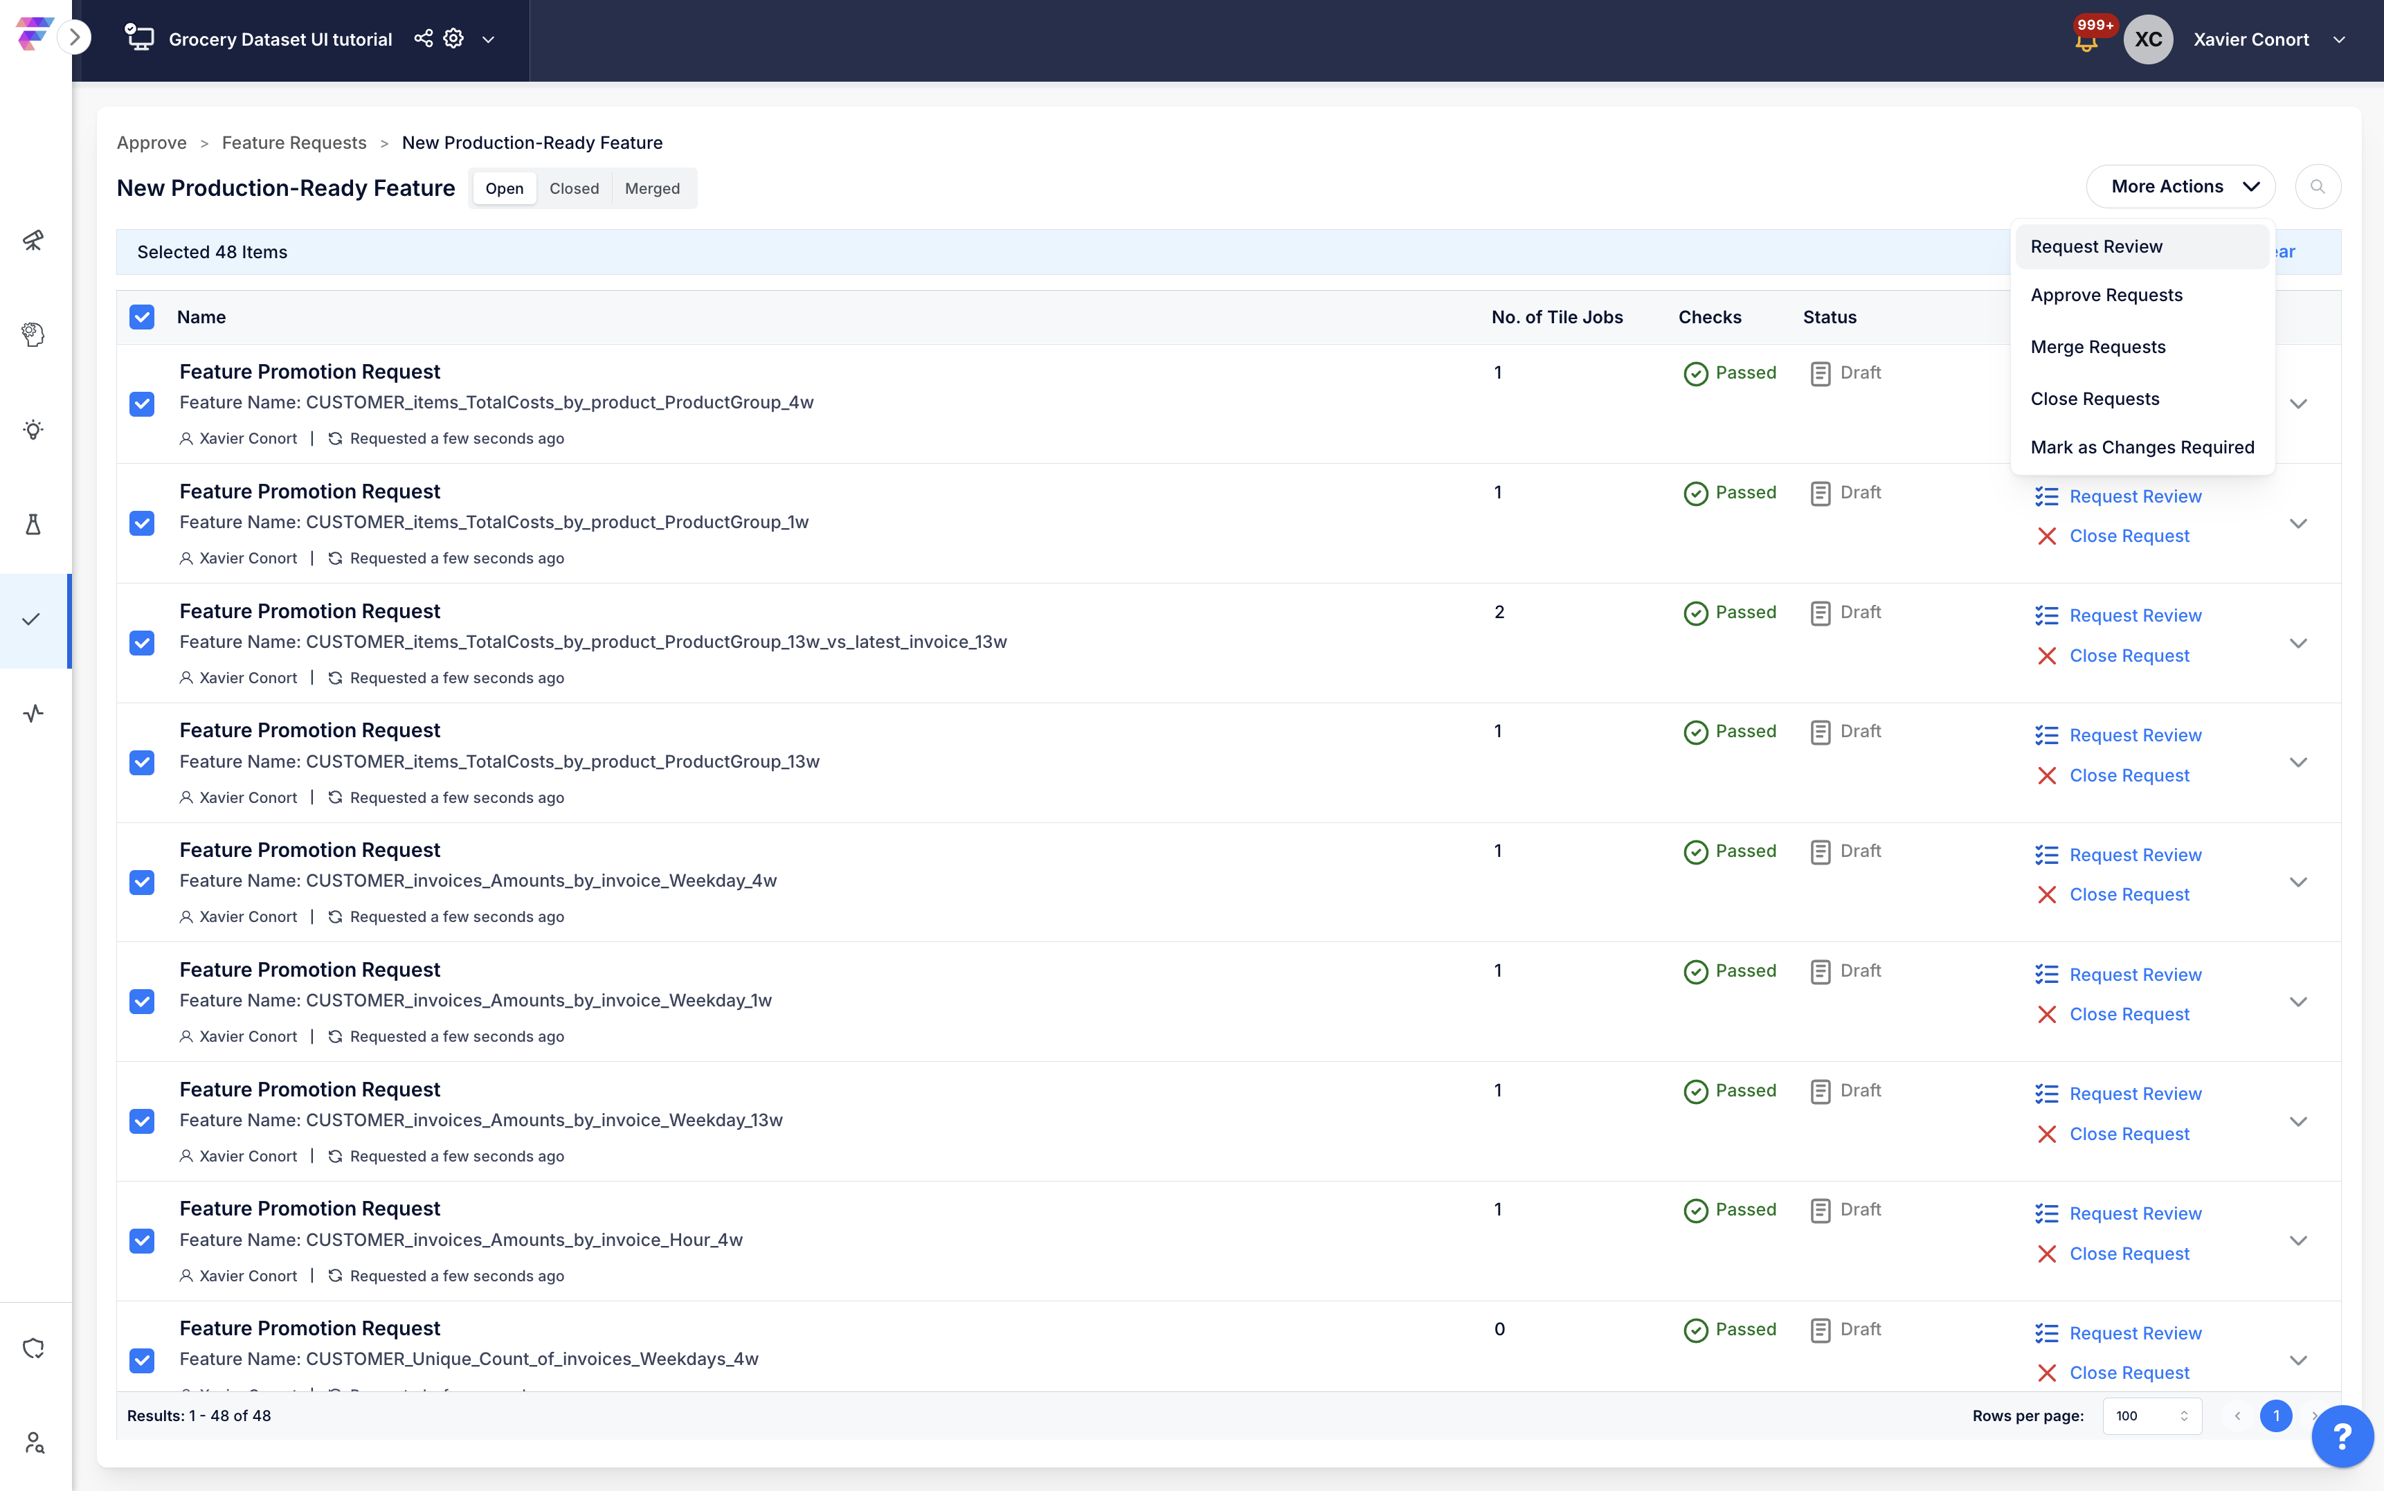Expand the 13w_vs_latest_invoice_13w row details
The height and width of the screenshot is (1491, 2384).
coord(2298,643)
